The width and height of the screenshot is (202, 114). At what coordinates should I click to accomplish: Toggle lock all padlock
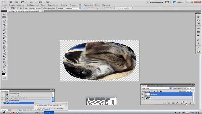tap(161, 91)
